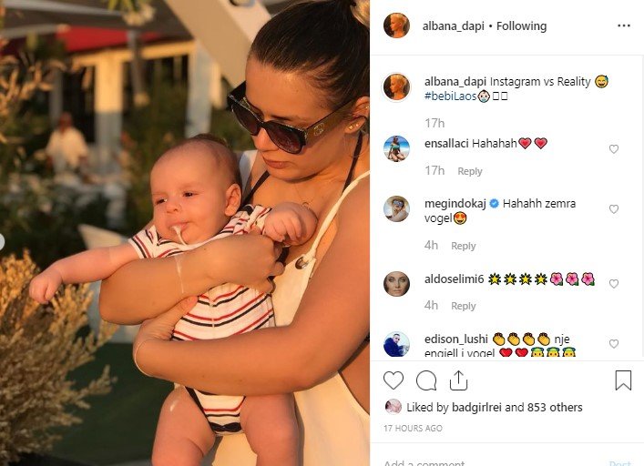This screenshot has height=466, width=644.
Task: Reply to ensallaci's comment
Action: [470, 171]
